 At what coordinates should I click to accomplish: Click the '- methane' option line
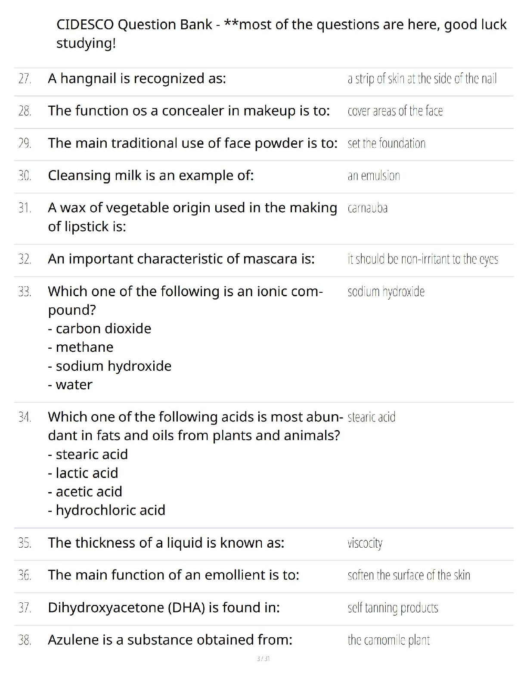[81, 347]
